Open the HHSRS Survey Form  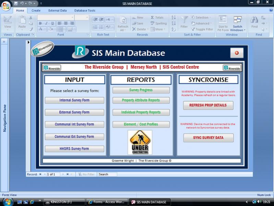(x=74, y=149)
